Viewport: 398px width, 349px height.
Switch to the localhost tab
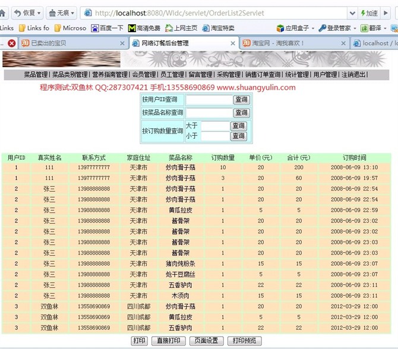pyautogui.click(x=375, y=43)
